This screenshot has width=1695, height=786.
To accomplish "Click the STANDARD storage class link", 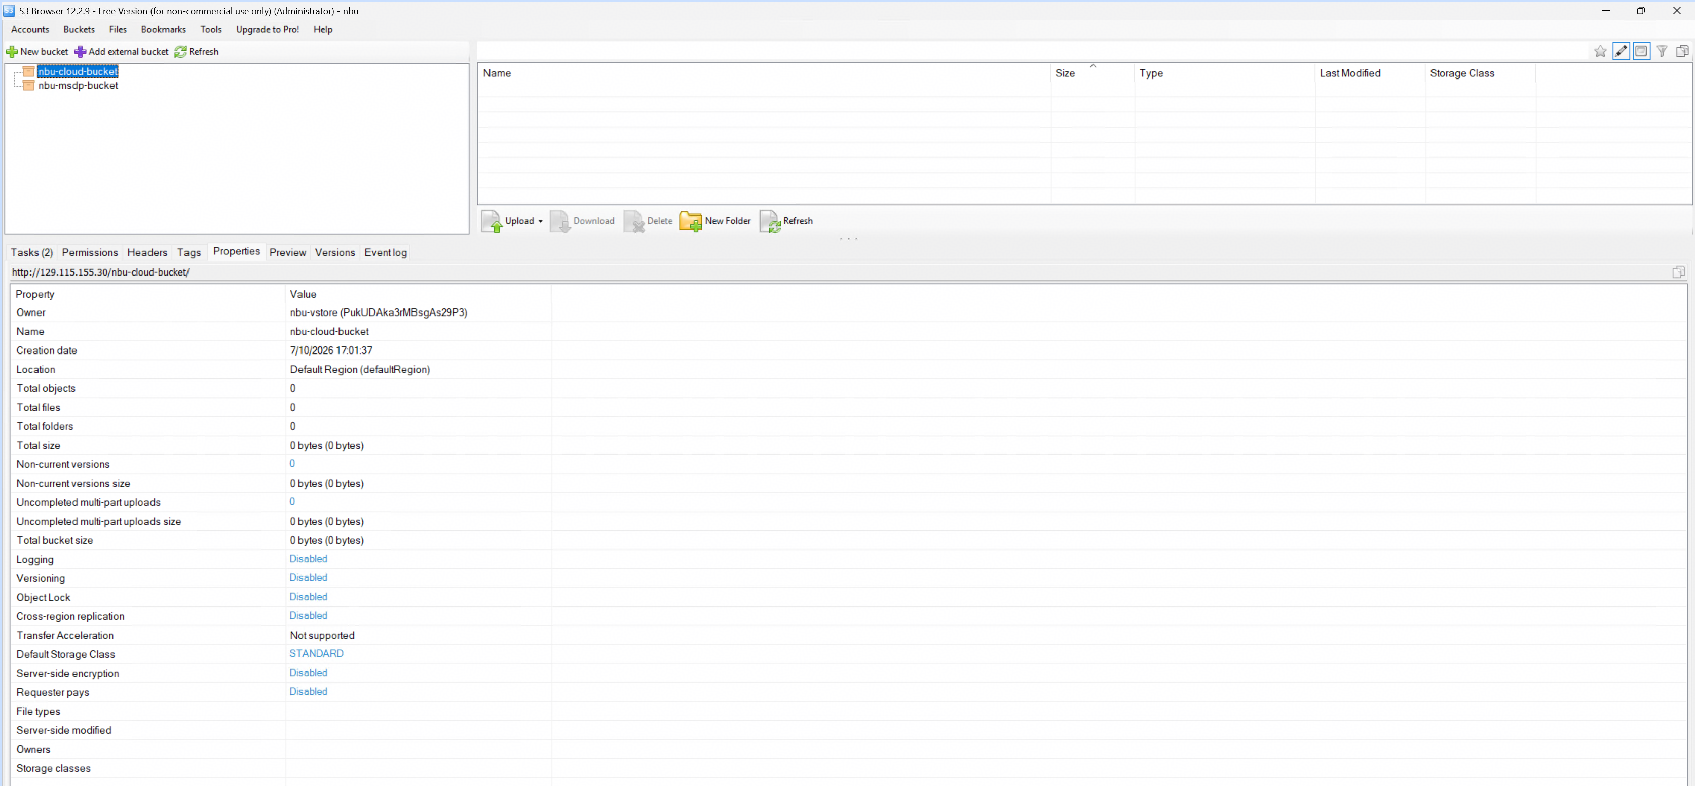I will 317,654.
